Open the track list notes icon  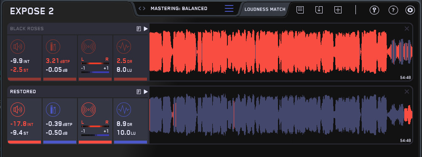[300, 10]
